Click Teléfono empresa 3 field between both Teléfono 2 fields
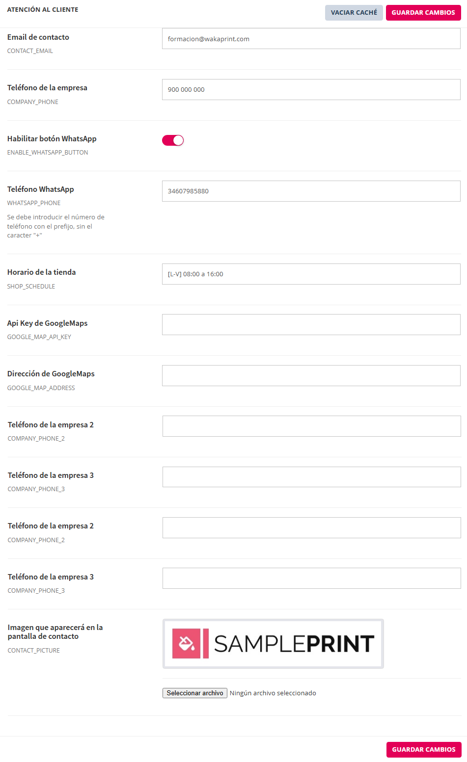This screenshot has width=467, height=762. [311, 477]
